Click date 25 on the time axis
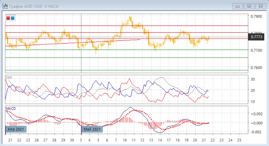 pyautogui.click(x=239, y=140)
